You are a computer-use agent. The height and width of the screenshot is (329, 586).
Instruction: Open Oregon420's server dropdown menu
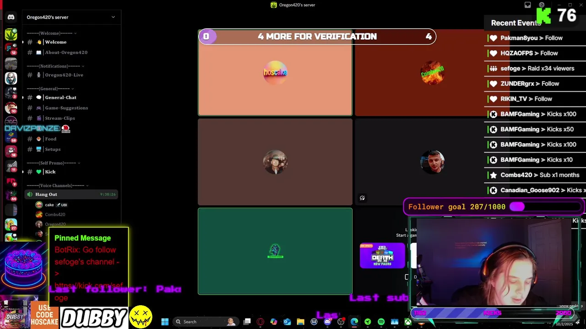(x=113, y=17)
